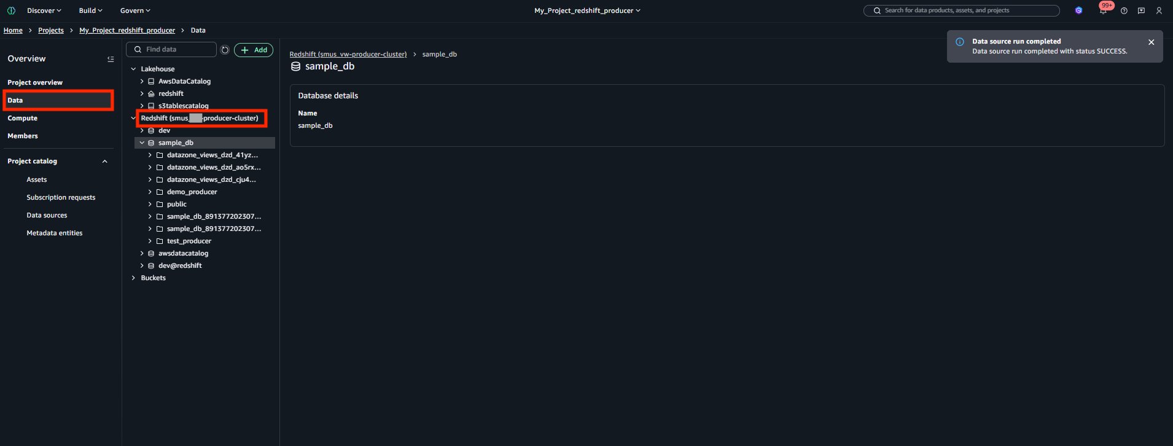Collapse the Lakehouse tree section

pos(133,69)
